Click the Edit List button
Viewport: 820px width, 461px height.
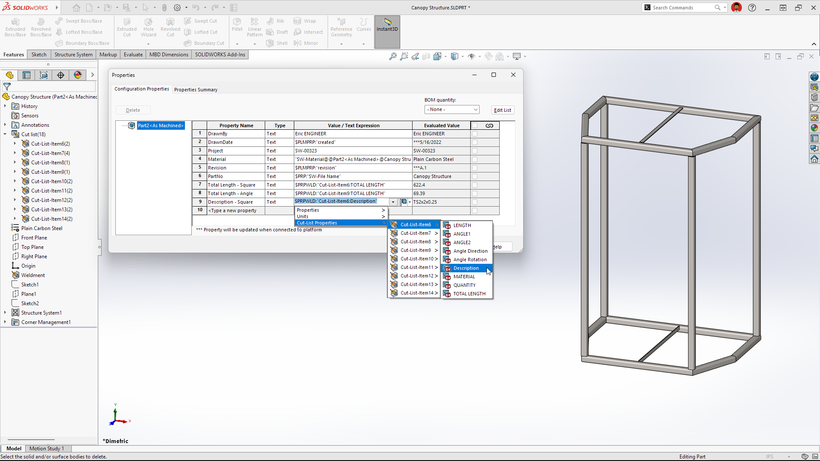click(502, 110)
